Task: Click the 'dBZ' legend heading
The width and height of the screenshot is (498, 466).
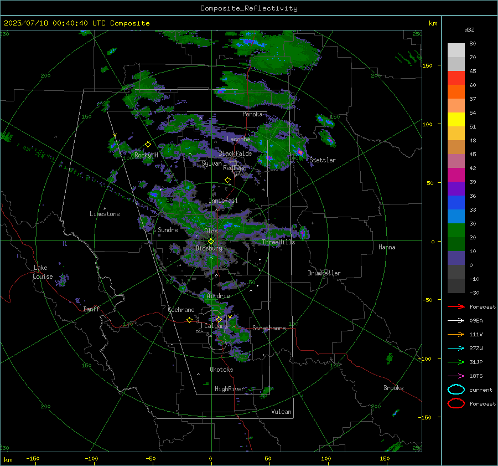Action: coord(469,29)
